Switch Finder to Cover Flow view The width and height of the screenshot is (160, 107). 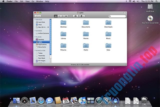(66, 16)
